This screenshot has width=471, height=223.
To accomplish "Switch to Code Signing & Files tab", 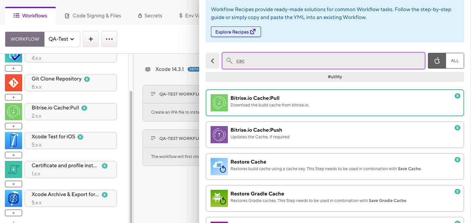I will tap(93, 15).
